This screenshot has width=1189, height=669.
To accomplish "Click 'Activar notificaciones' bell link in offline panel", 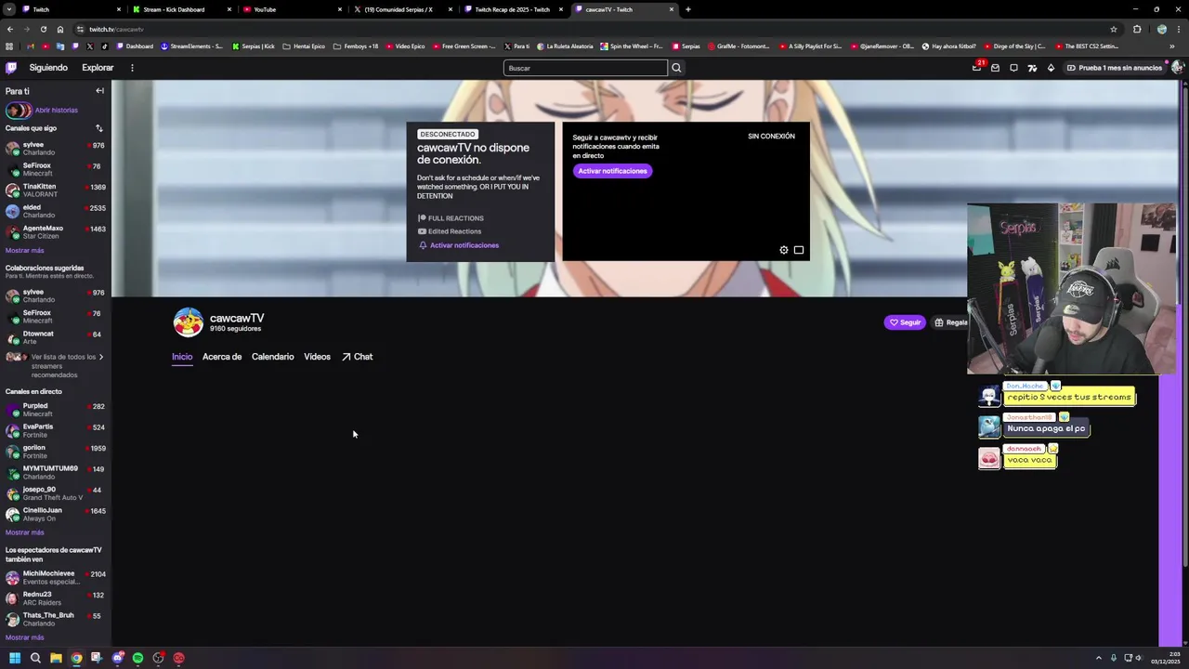I will tap(459, 245).
